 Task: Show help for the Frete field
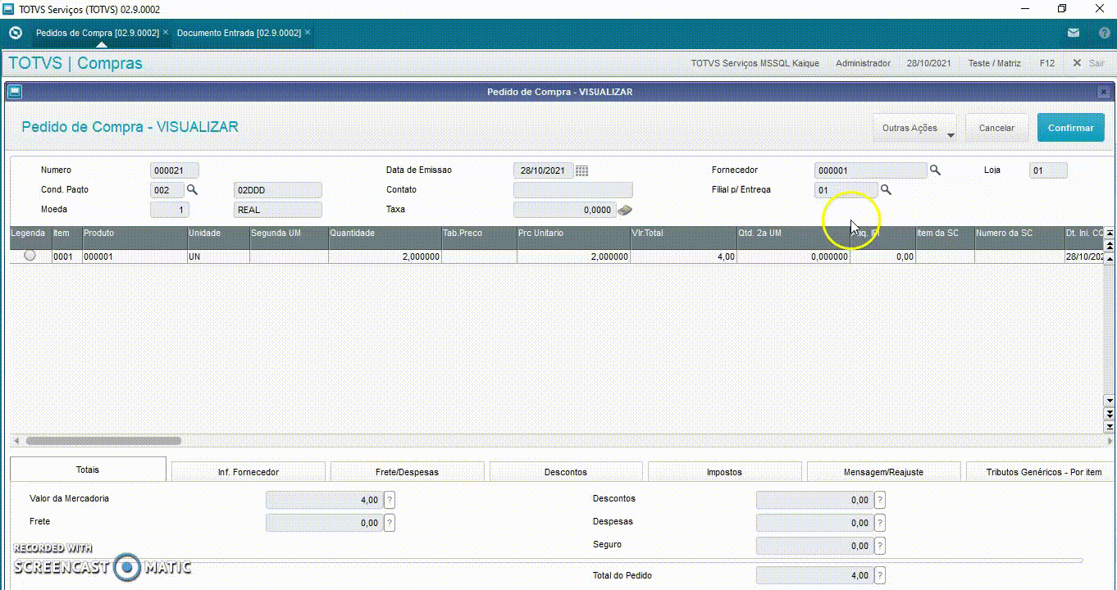[390, 523]
